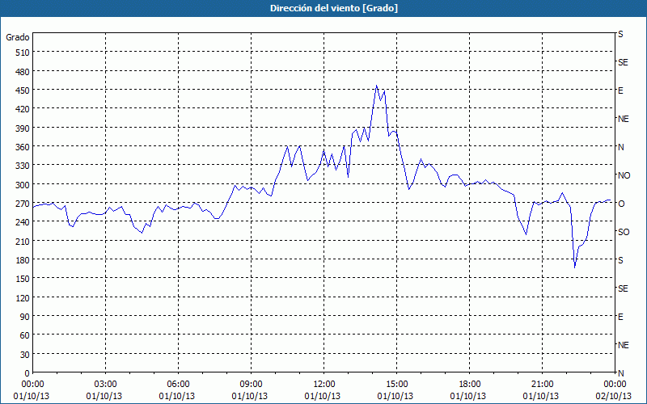Pick the 390 label on the degree axis
647x404 pixels.
23,128
